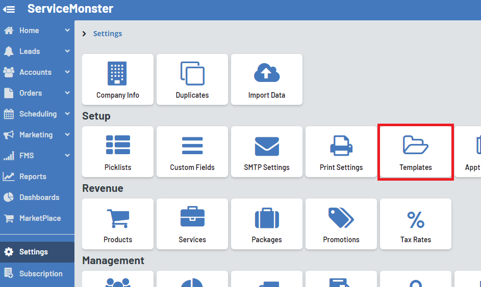Open Products shopping cart icon
This screenshot has height=287, width=481.
tap(117, 218)
